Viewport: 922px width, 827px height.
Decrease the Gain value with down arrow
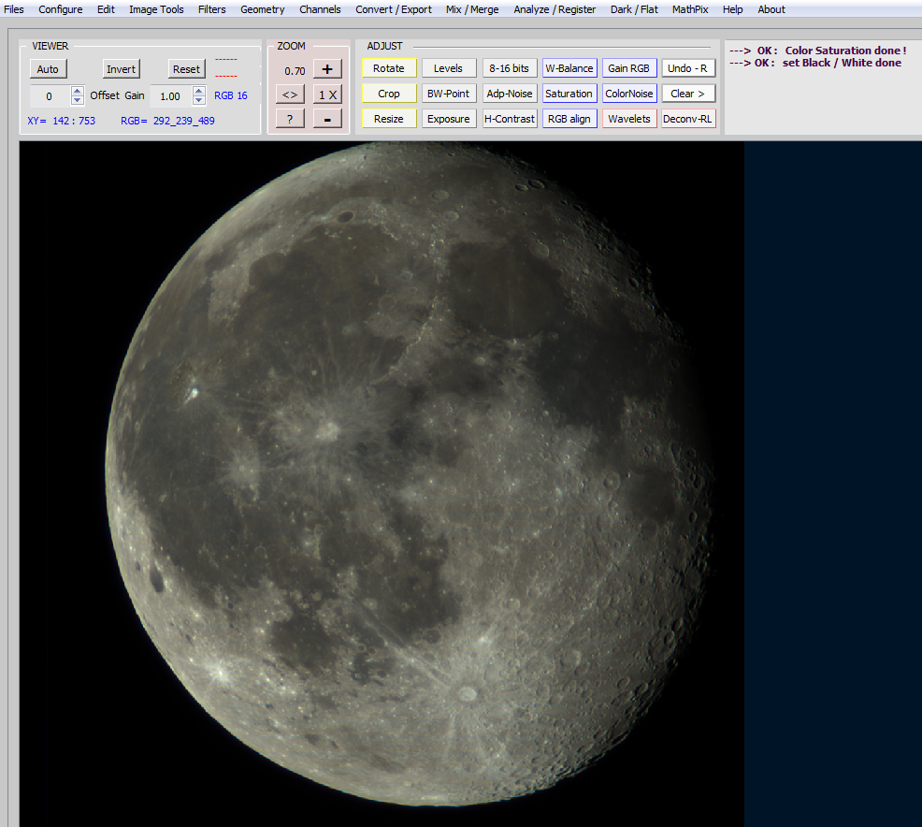(198, 100)
